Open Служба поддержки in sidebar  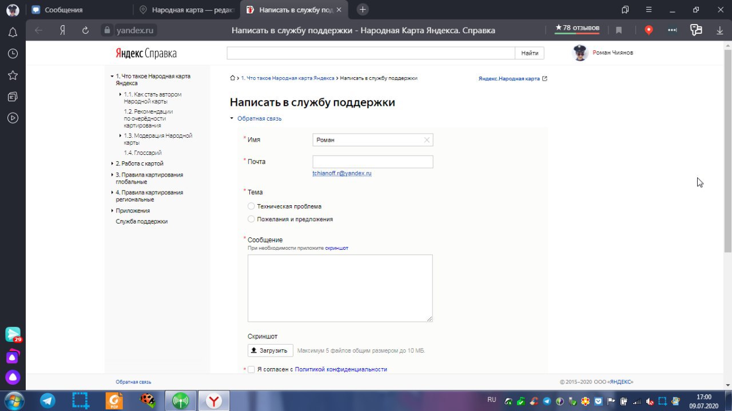pos(142,221)
